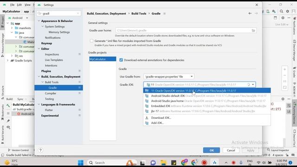The width and height of the screenshot is (297, 167).
Task: Open File Explorer from taskbar
Action: 163,163
